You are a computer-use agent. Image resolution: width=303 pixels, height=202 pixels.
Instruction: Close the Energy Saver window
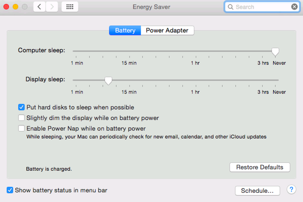[x=6, y=7]
